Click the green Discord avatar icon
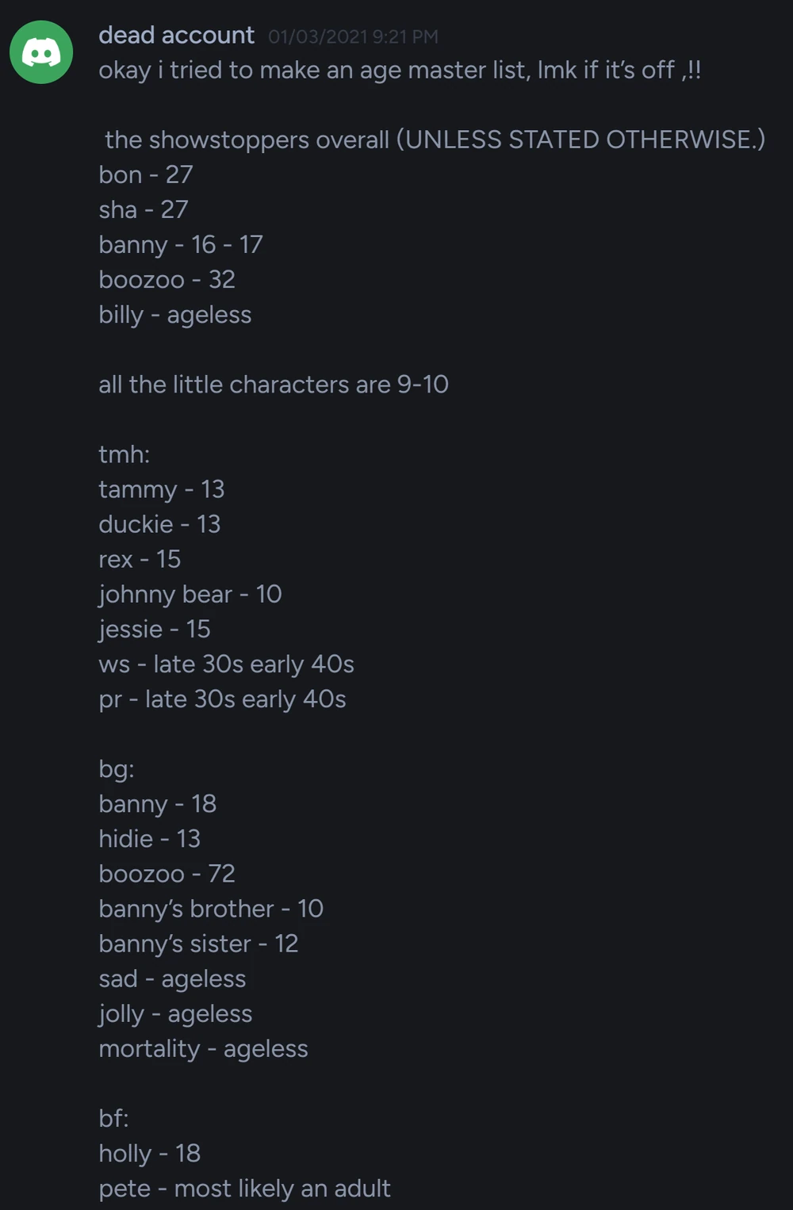Viewport: 793px width, 1210px height. [x=41, y=52]
